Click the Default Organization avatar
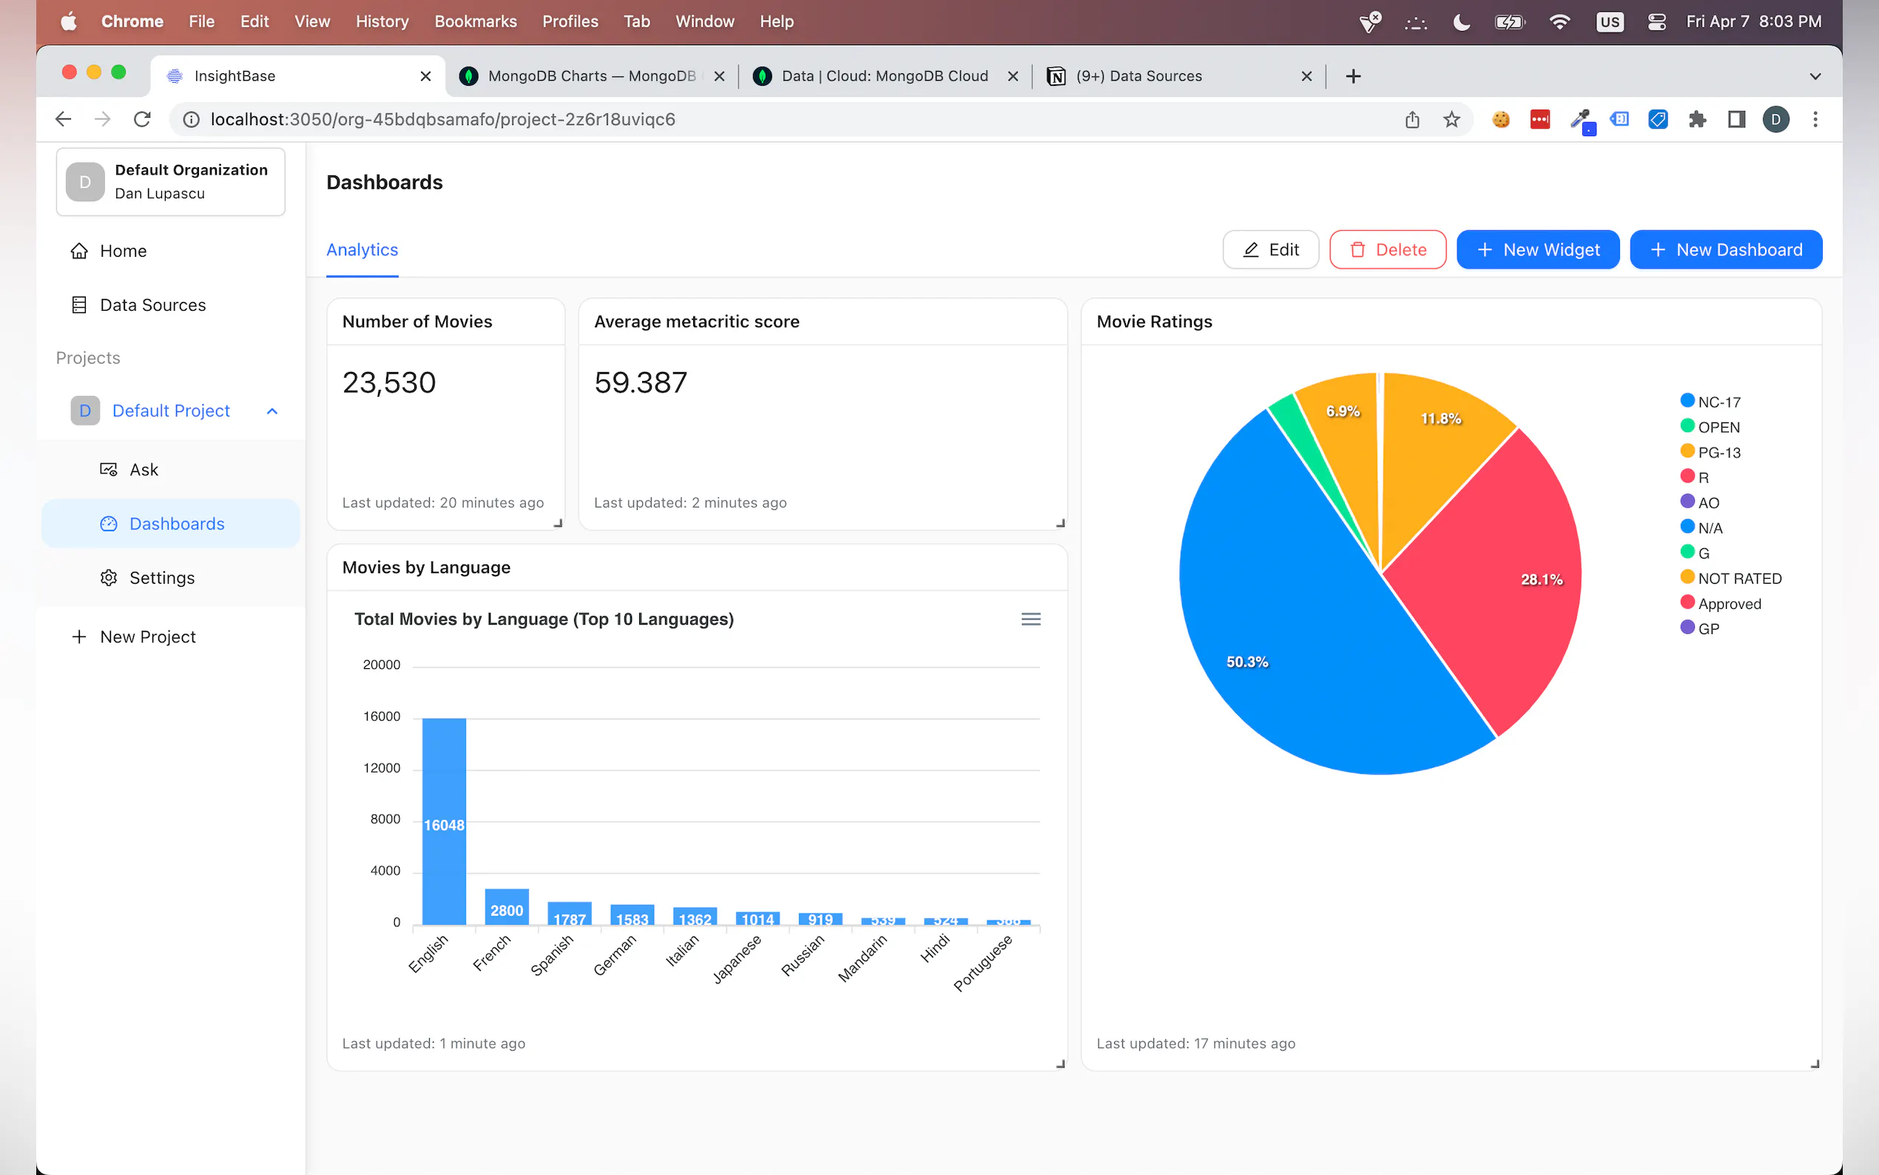Viewport: 1879px width, 1175px height. click(x=84, y=181)
